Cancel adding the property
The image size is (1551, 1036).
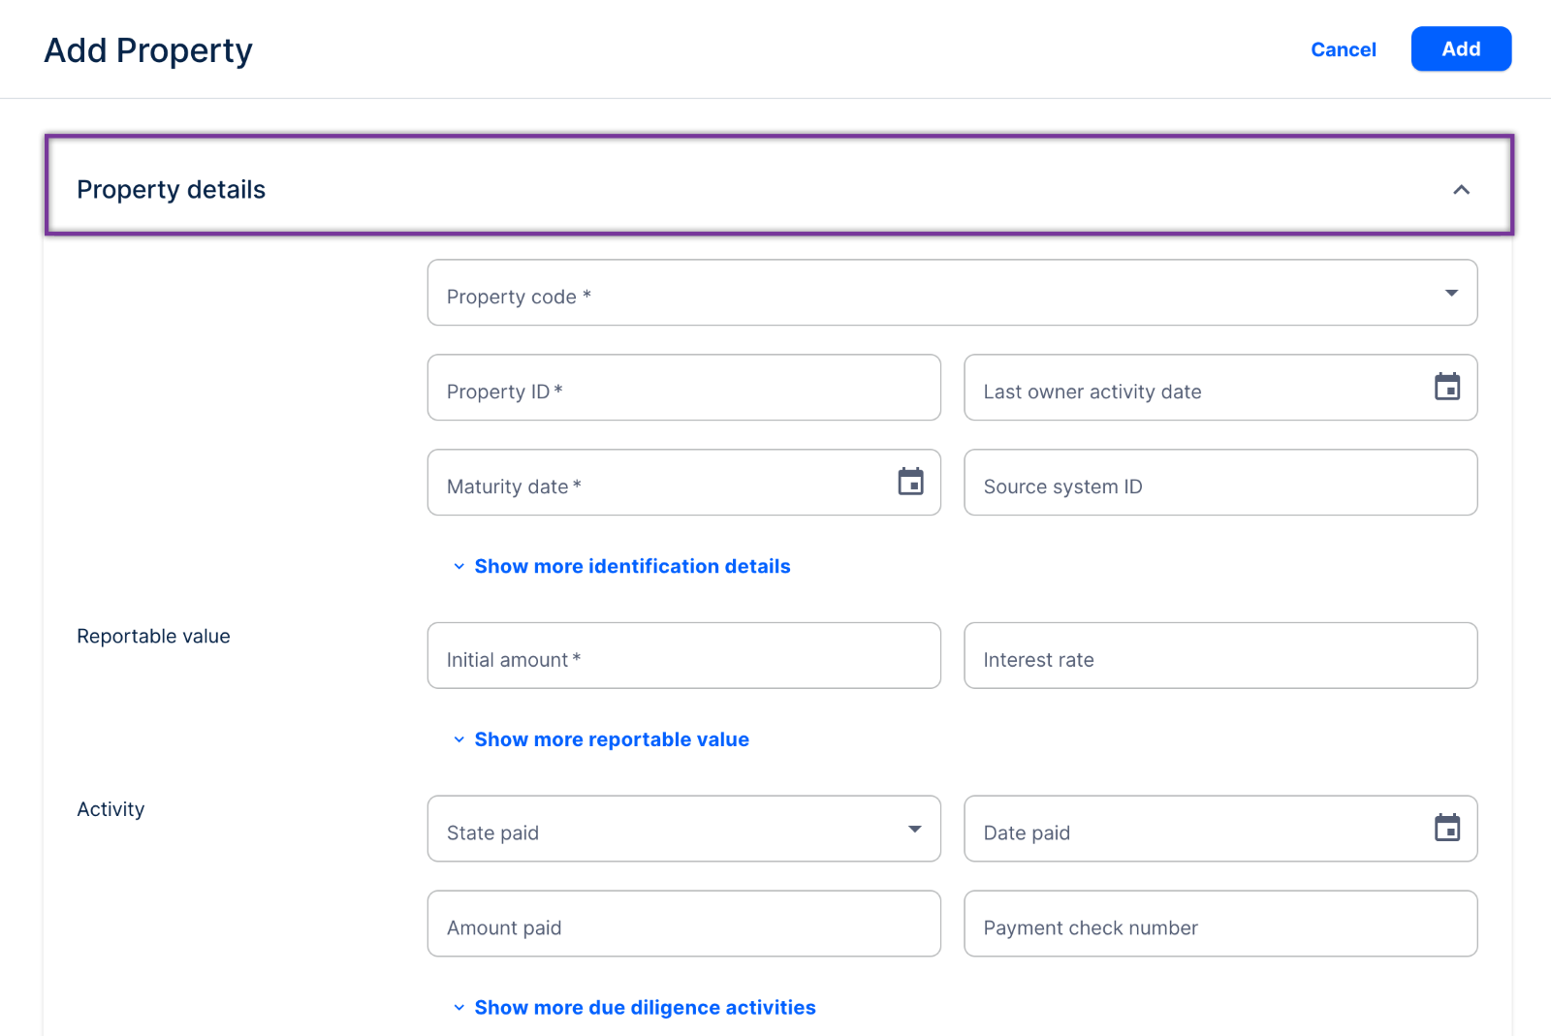tap(1343, 49)
